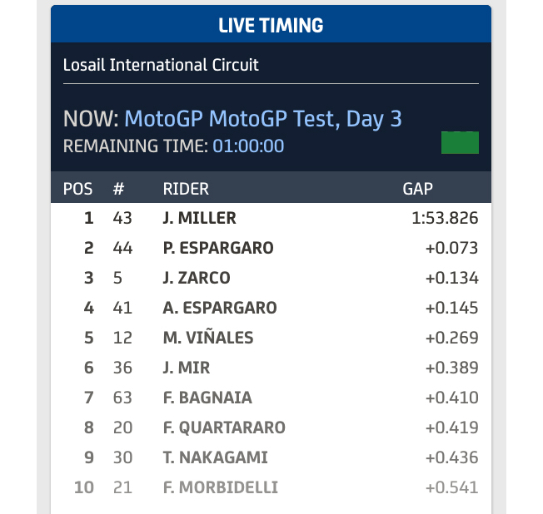This screenshot has width=543, height=514.
Task: Select the RIDER column header
Action: [186, 189]
